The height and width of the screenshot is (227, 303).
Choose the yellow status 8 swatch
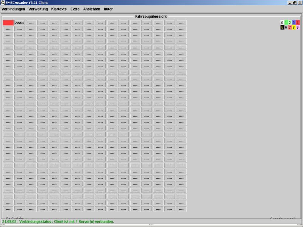pyautogui.click(x=294, y=27)
